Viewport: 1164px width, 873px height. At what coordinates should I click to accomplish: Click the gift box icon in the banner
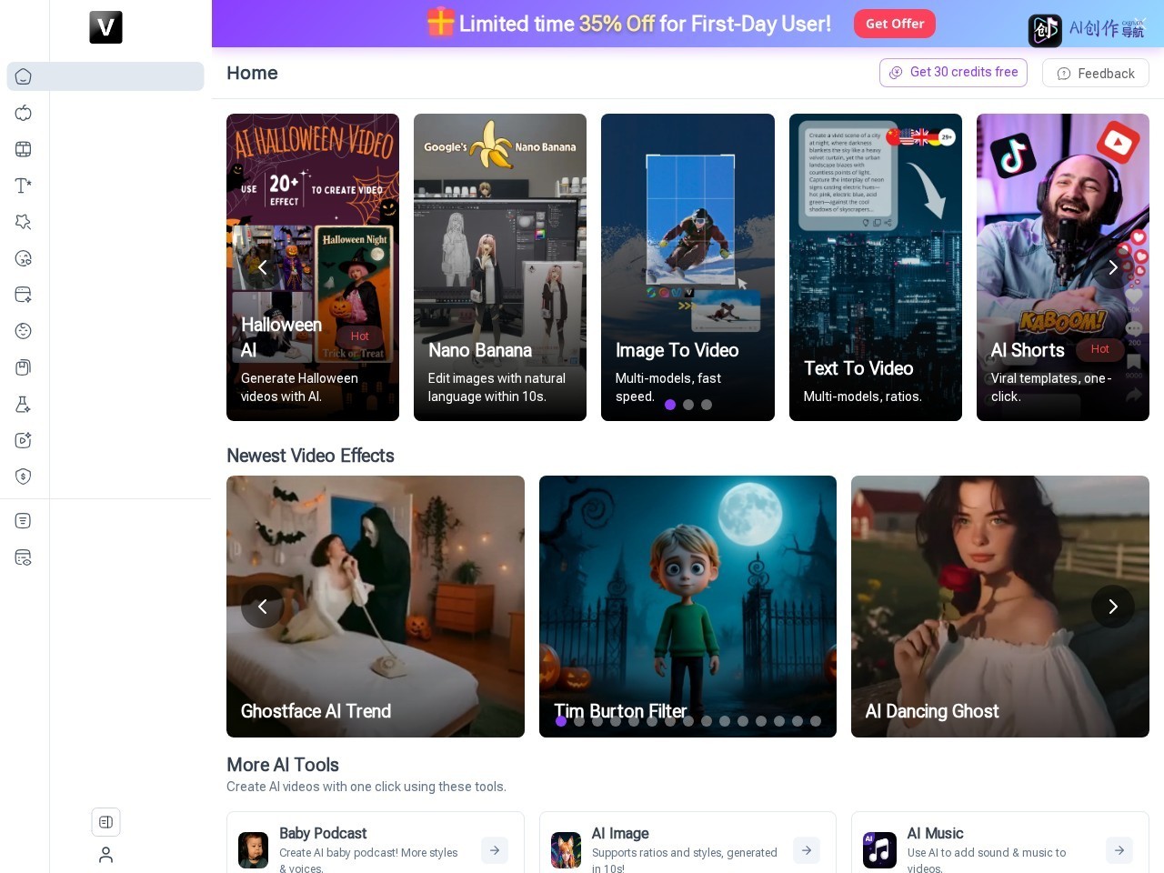click(441, 22)
